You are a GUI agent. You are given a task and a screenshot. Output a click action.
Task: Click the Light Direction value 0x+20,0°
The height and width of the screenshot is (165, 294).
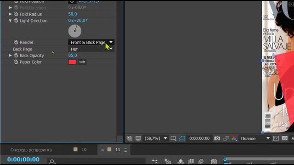[x=78, y=21]
